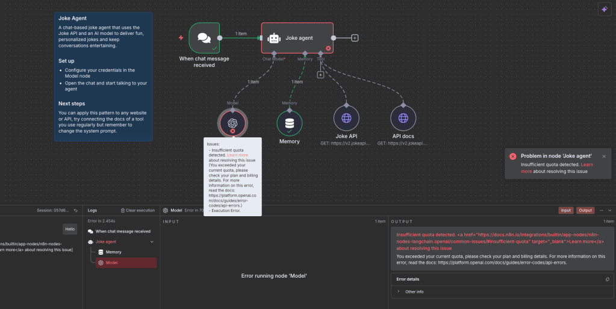Click the Joke API globe node
The image size is (616, 309).
[x=346, y=119]
